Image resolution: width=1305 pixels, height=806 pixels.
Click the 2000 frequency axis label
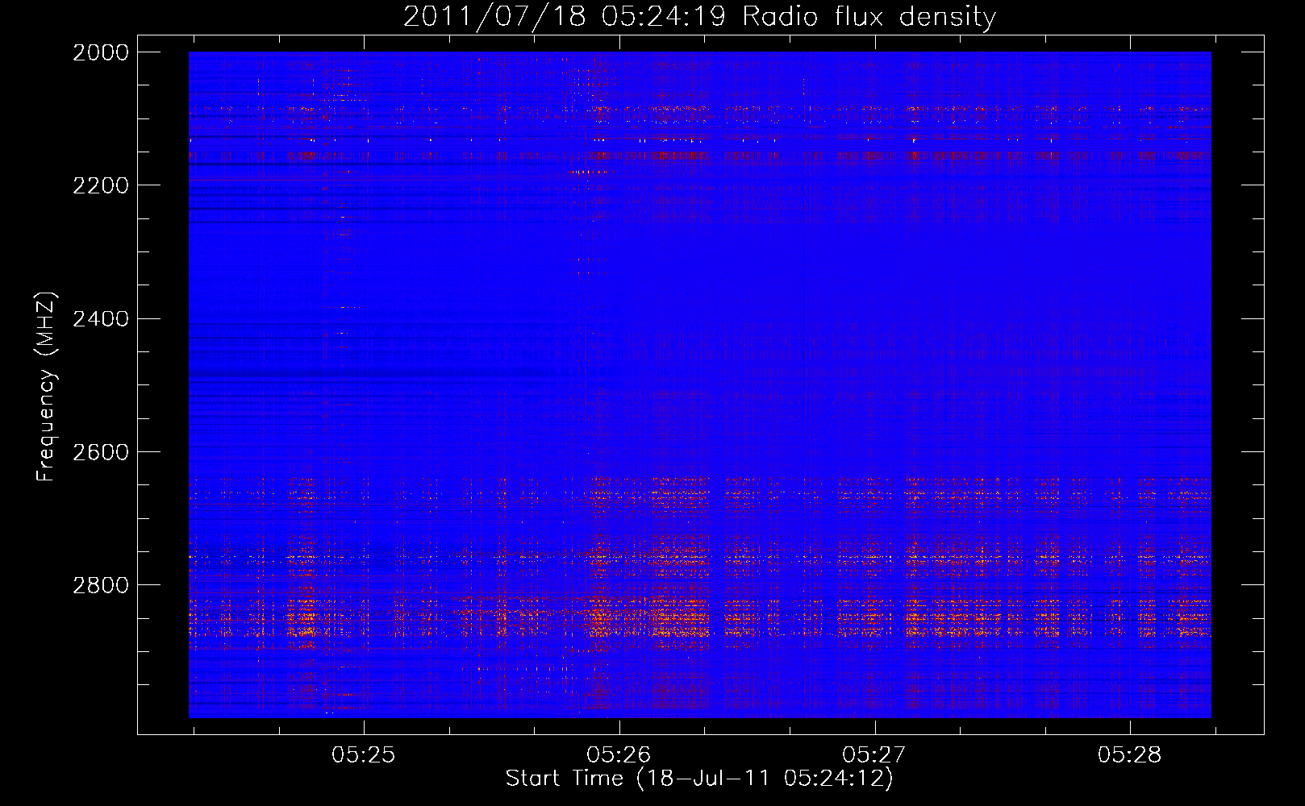coord(100,52)
